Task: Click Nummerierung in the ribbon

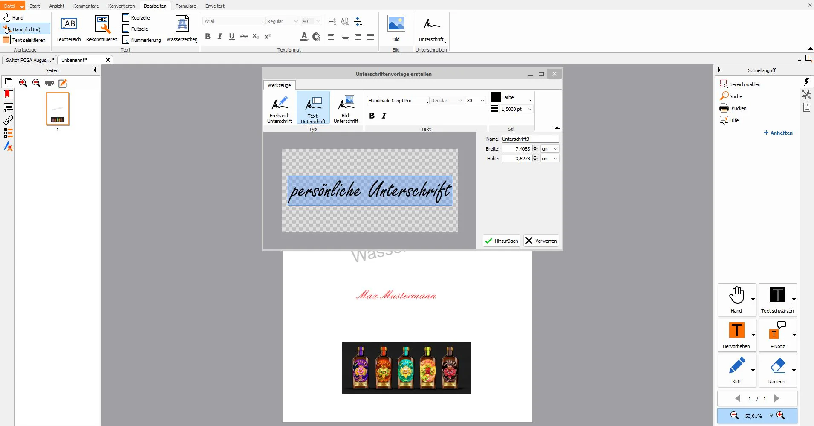Action: tap(142, 40)
